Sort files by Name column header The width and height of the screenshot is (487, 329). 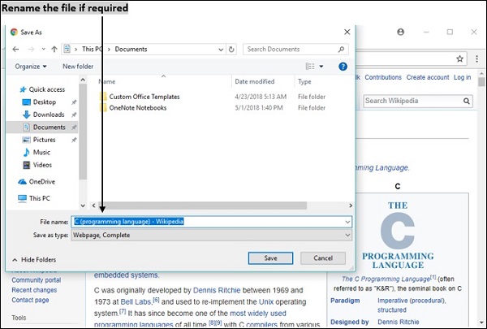click(x=107, y=81)
